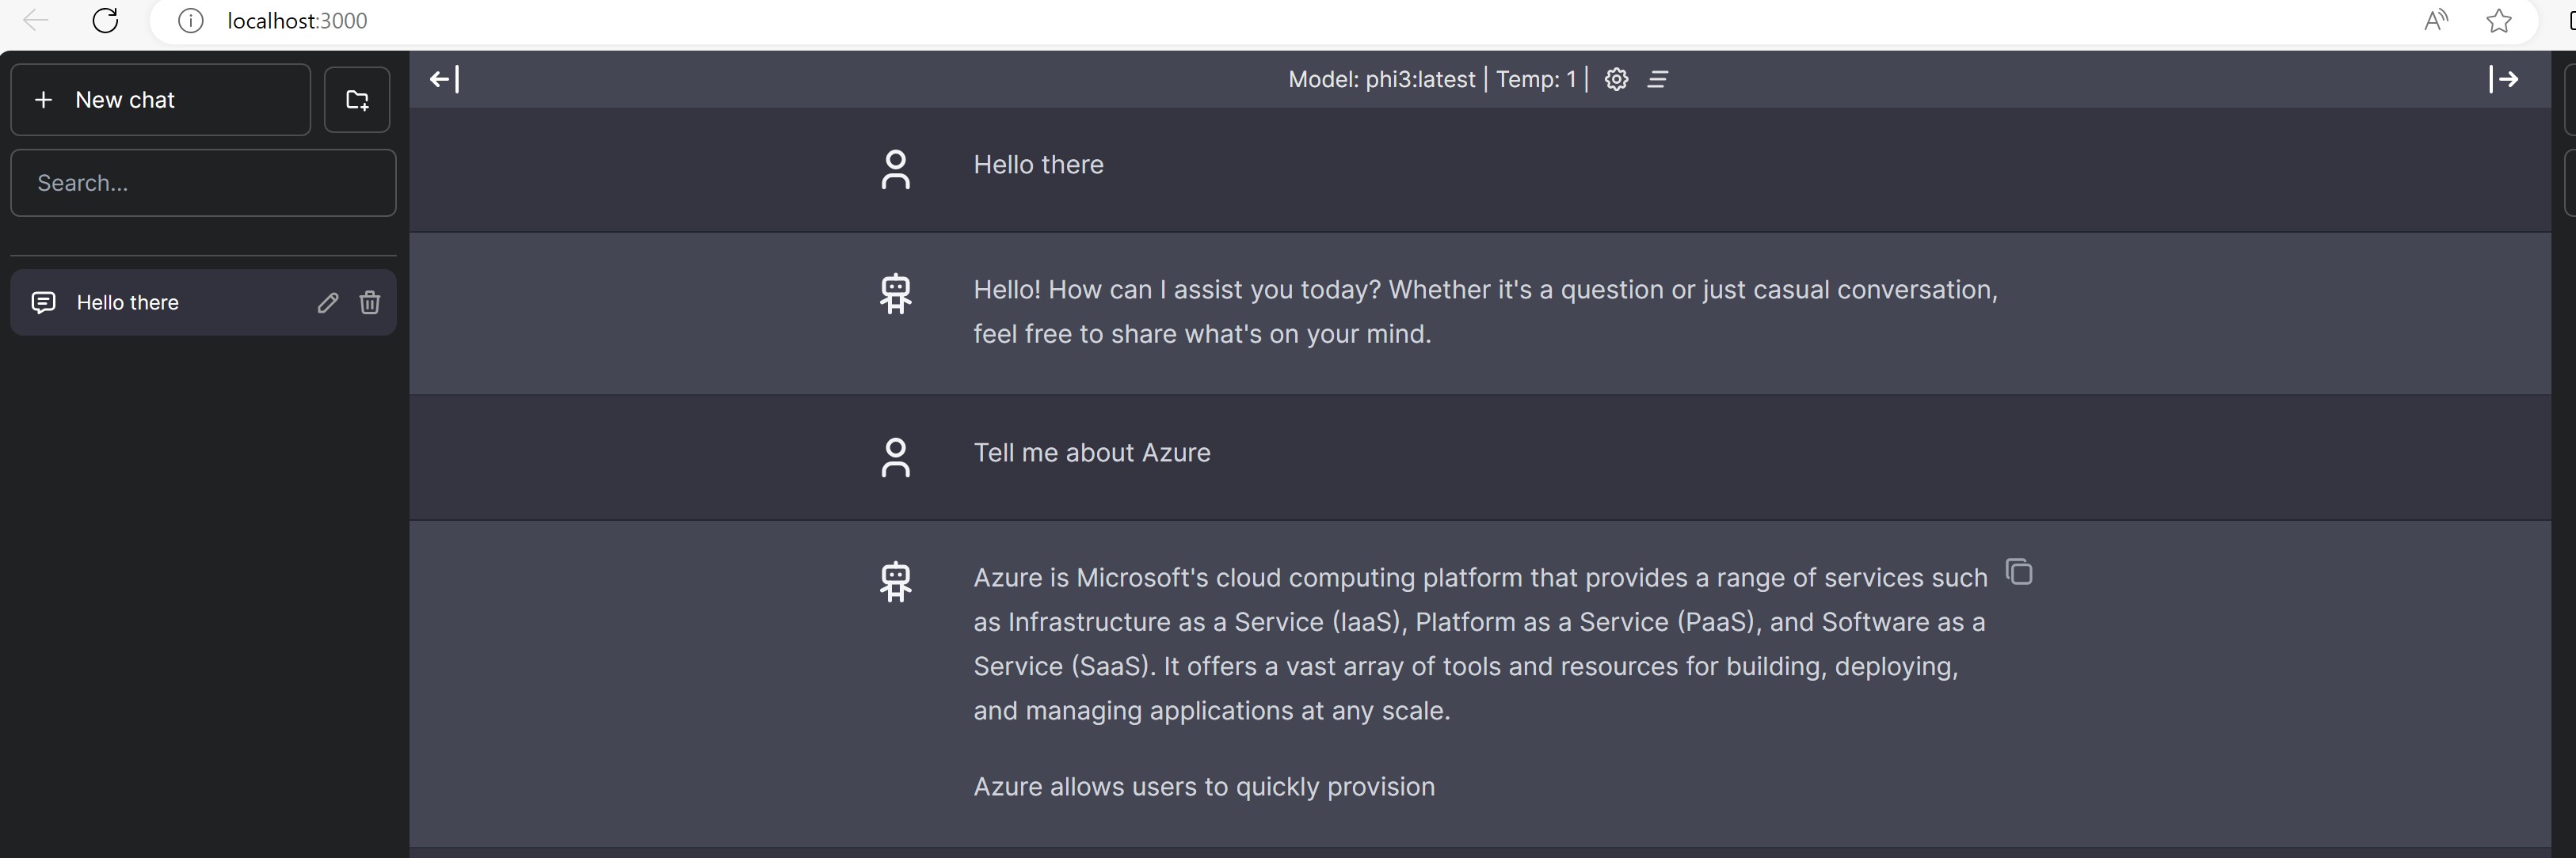Open the browser read aloud option
This screenshot has width=2576, height=858.
2436,20
